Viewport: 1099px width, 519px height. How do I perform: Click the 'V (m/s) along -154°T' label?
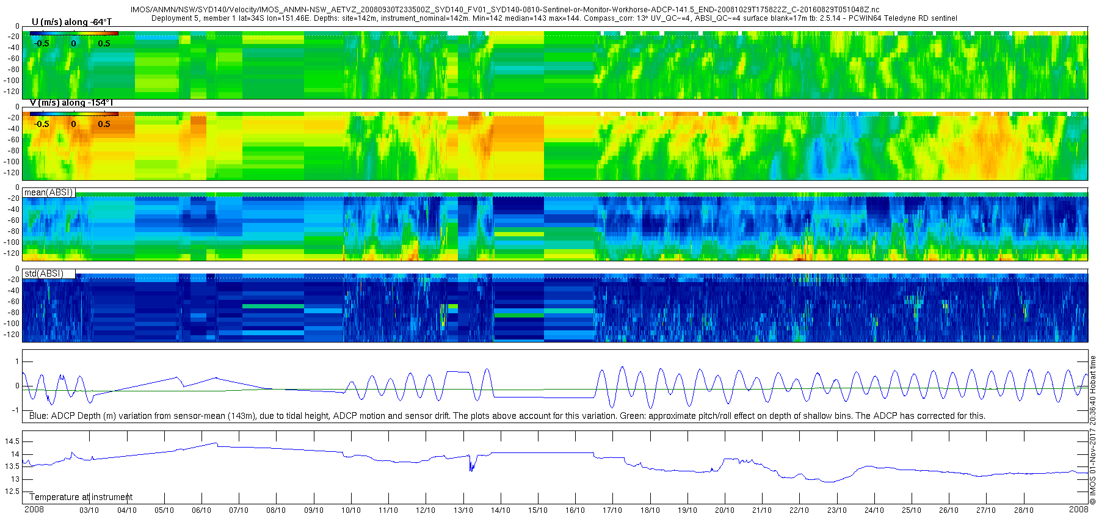click(x=71, y=103)
